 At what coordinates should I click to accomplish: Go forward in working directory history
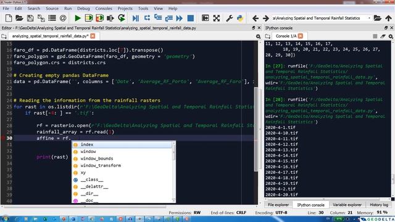pyautogui.click(x=266, y=18)
